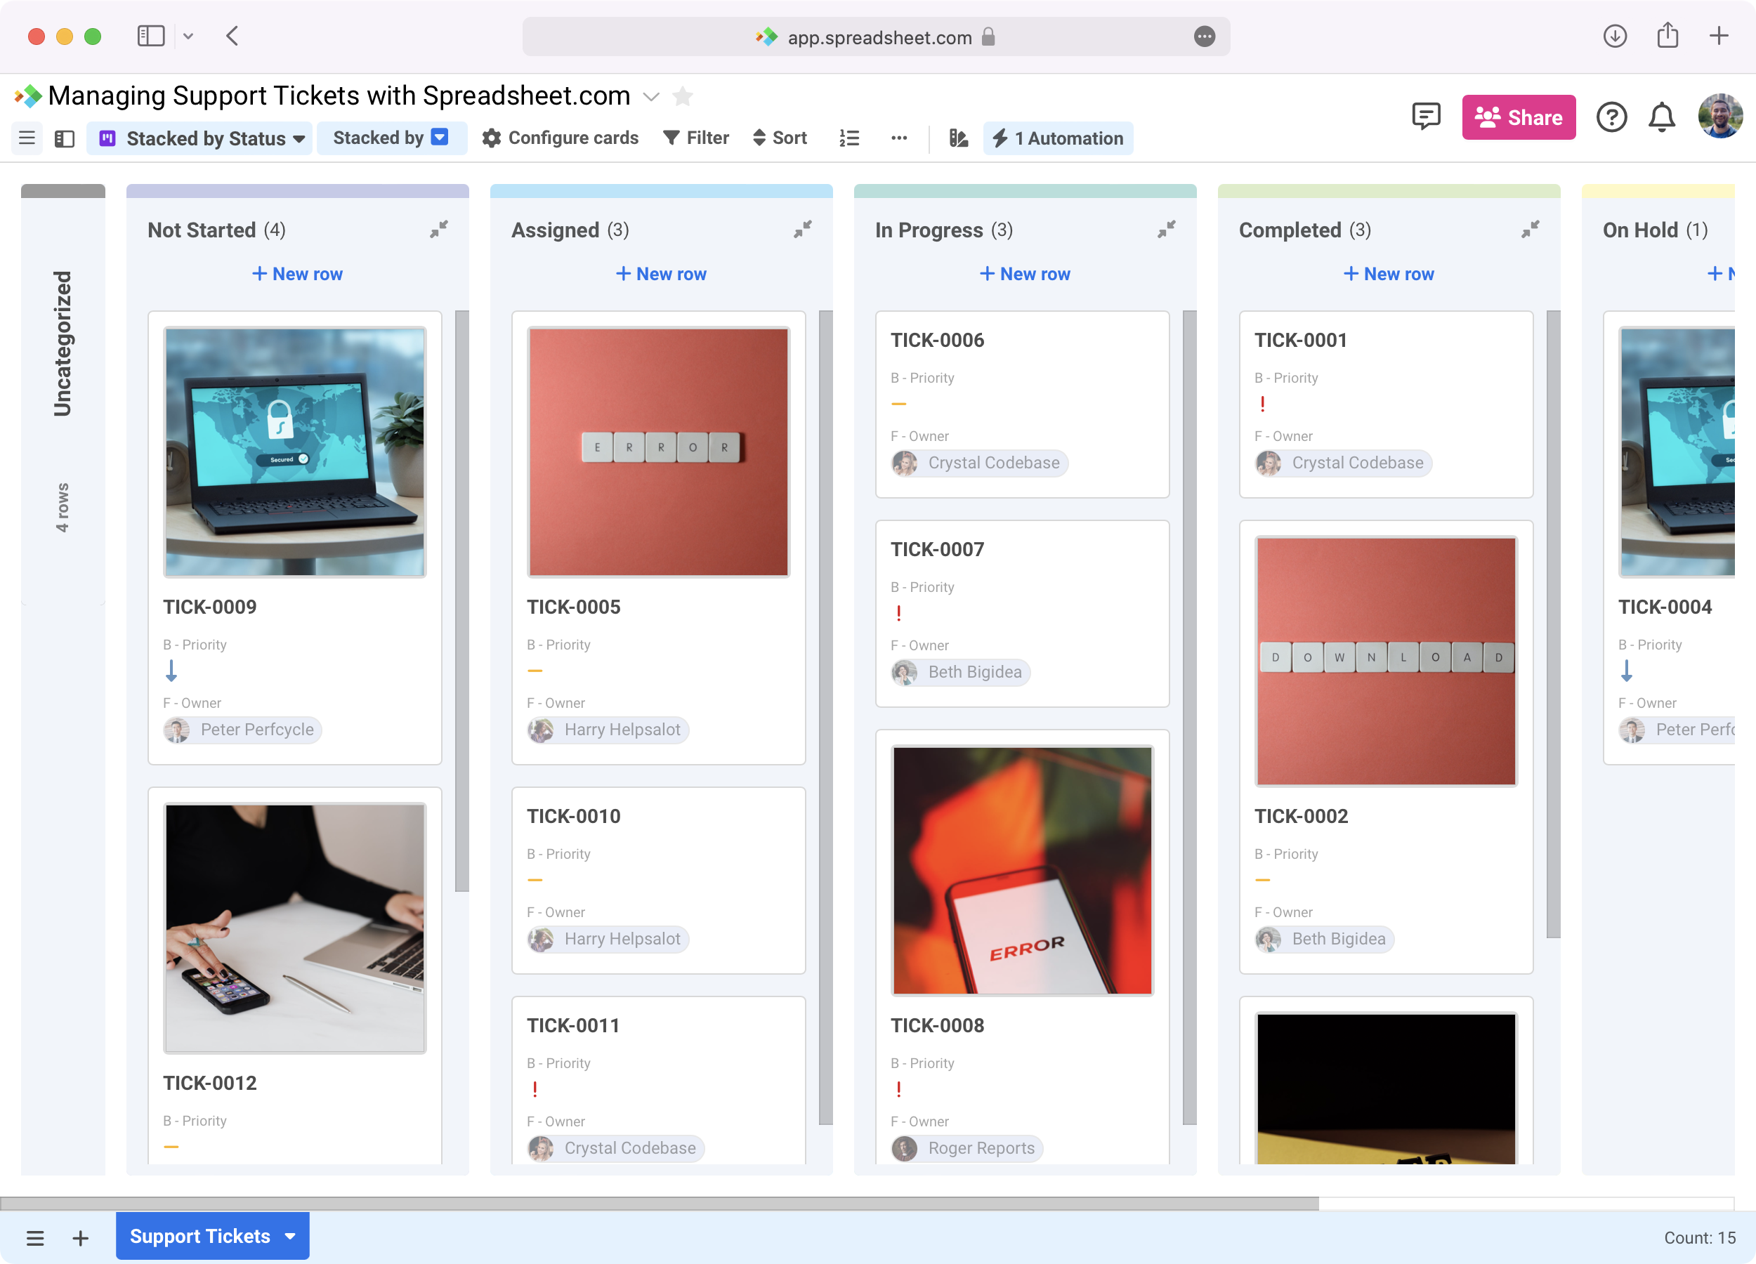Viewport: 1756px width, 1264px height.
Task: Toggle the left sidebar panel icon
Action: (64, 138)
